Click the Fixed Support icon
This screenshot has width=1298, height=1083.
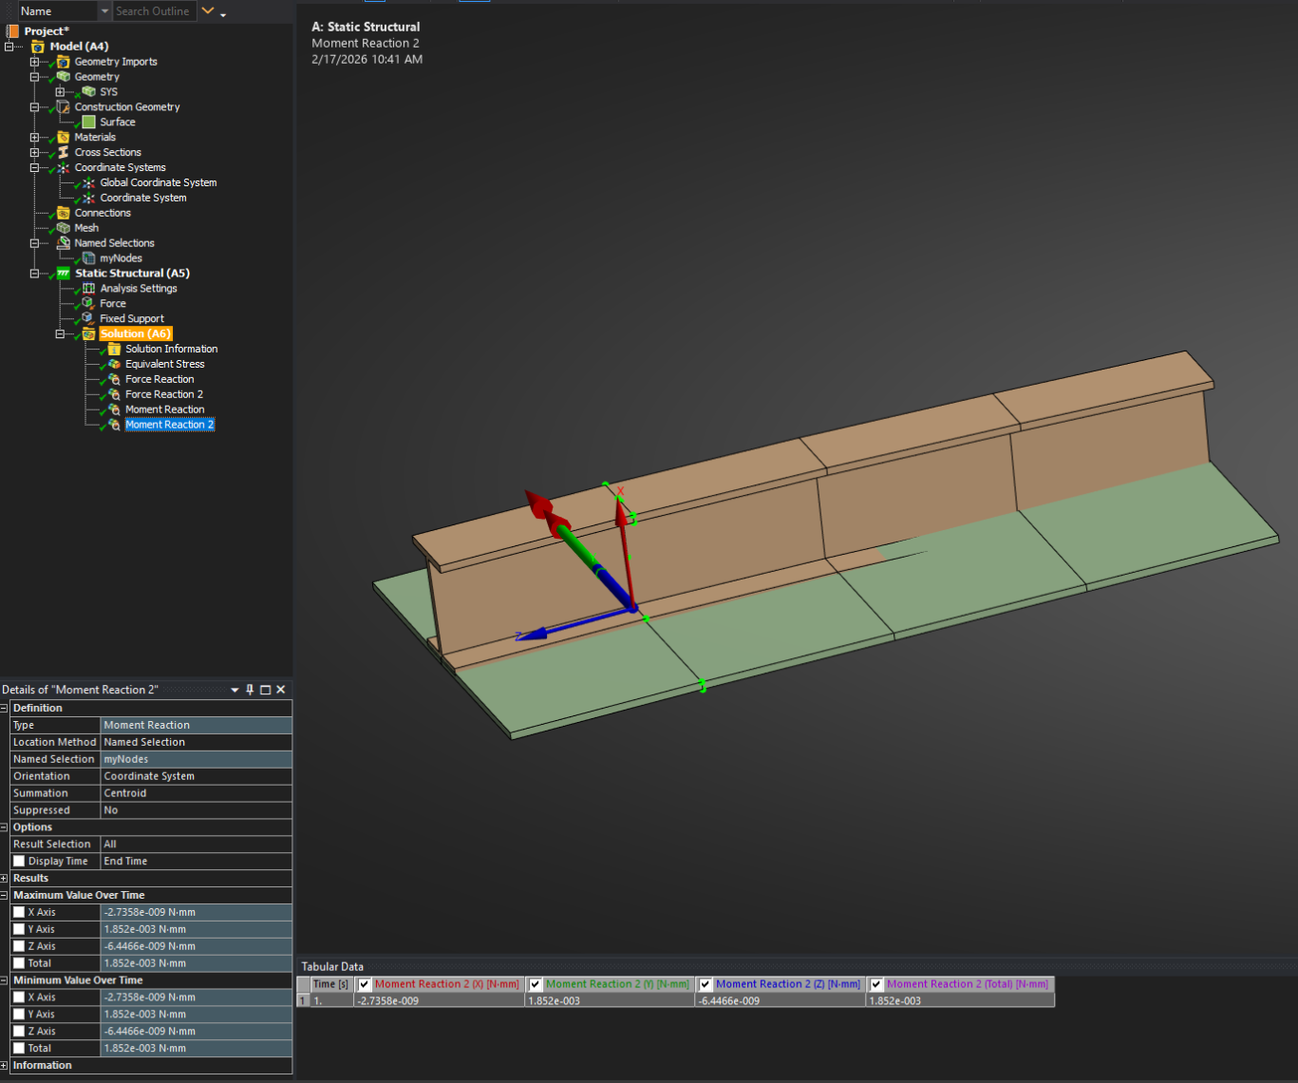(x=88, y=318)
